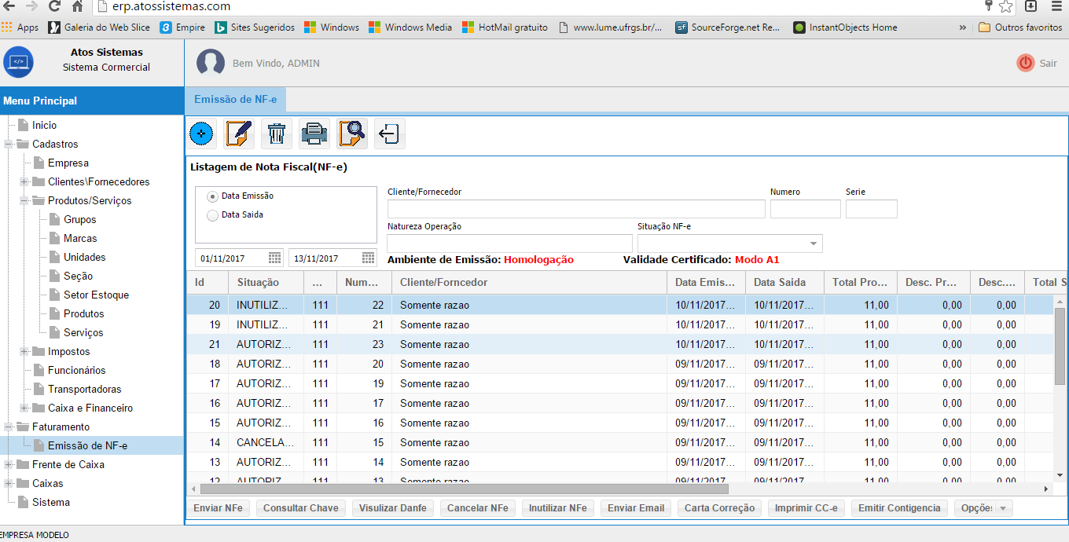Image resolution: width=1069 pixels, height=542 pixels.
Task: Click the Enviar Email button
Action: pyautogui.click(x=636, y=508)
